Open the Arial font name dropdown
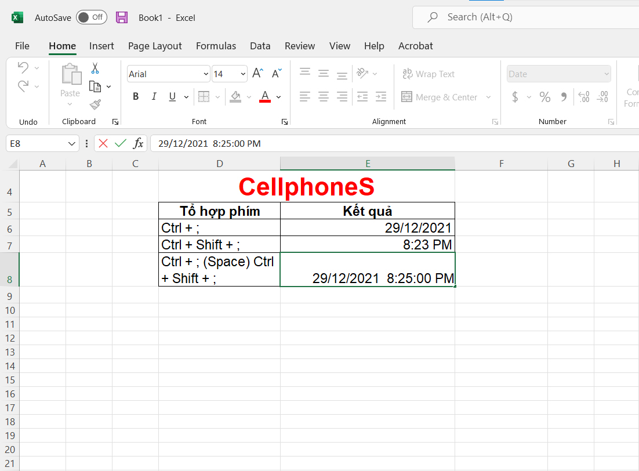Image resolution: width=639 pixels, height=471 pixels. (206, 74)
